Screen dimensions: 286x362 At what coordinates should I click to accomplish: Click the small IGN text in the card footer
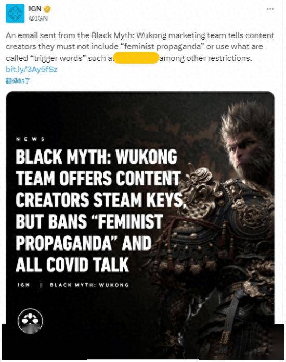(24, 285)
